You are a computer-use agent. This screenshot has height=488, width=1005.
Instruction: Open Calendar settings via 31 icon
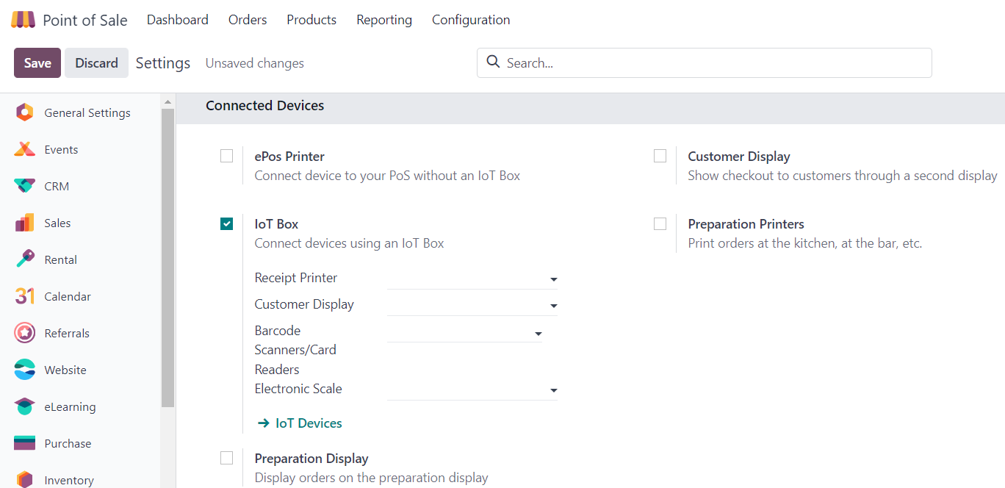point(24,296)
